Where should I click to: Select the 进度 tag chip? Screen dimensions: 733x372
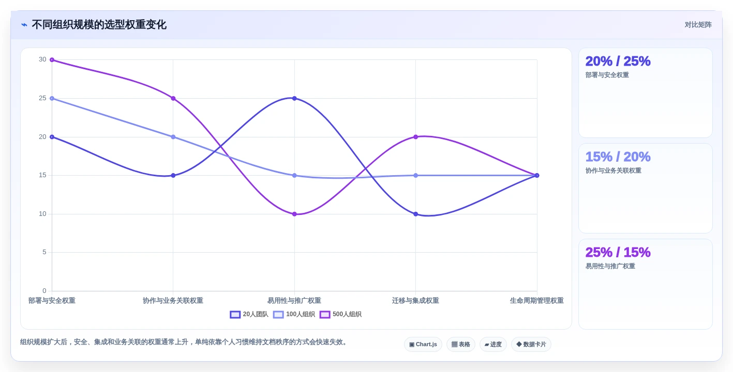click(x=493, y=345)
